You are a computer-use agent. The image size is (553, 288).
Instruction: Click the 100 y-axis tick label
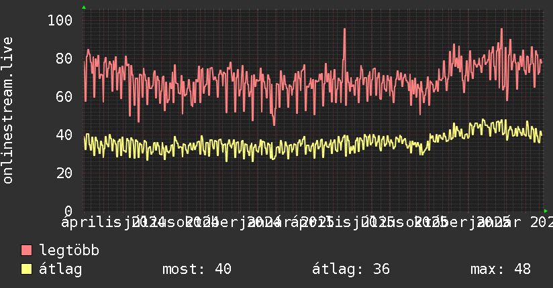pos(60,20)
